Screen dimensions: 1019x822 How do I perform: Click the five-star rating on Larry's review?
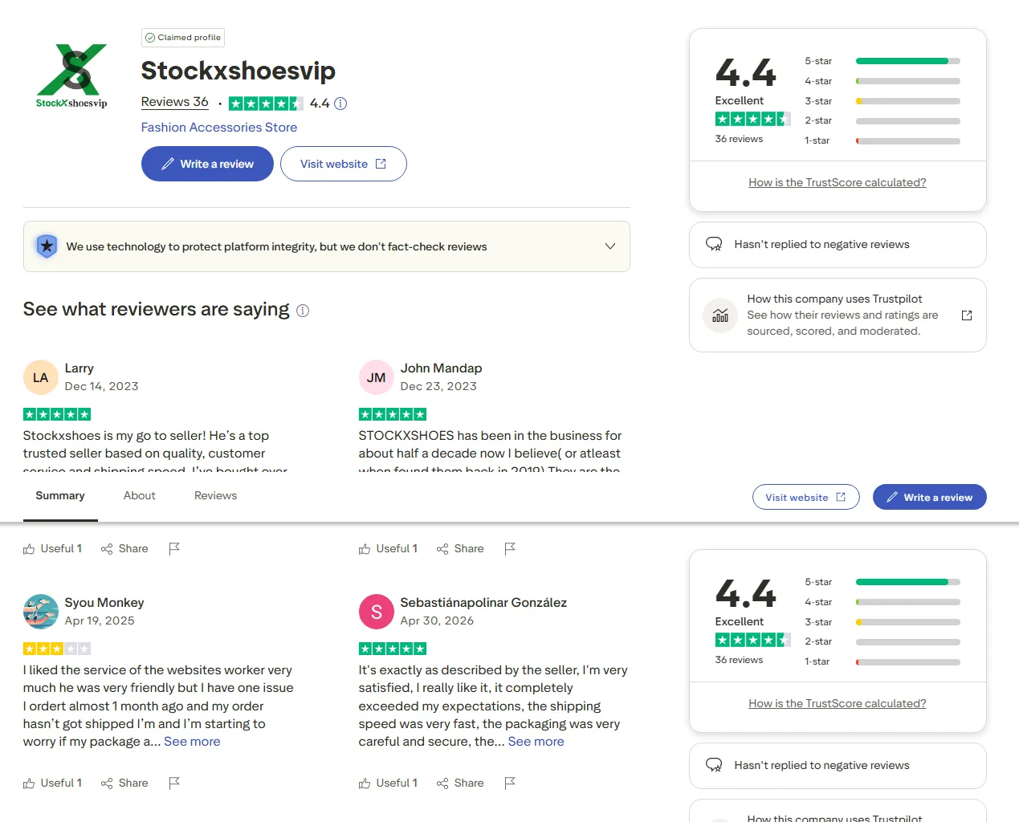click(57, 414)
